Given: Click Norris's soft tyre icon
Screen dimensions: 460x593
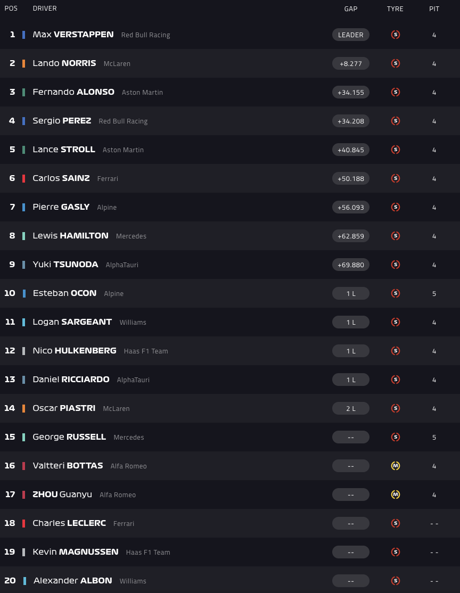Looking at the screenshot, I should pos(395,63).
